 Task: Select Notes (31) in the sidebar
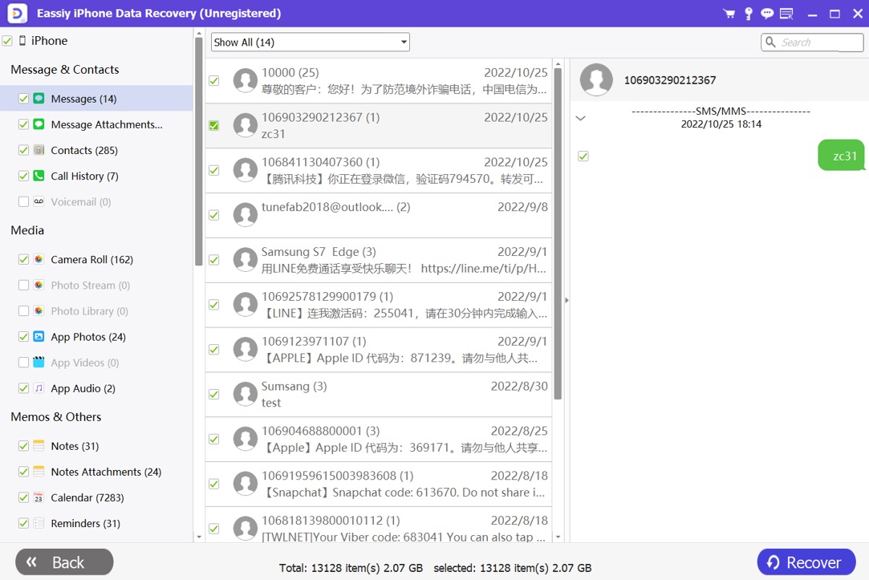[x=75, y=446]
